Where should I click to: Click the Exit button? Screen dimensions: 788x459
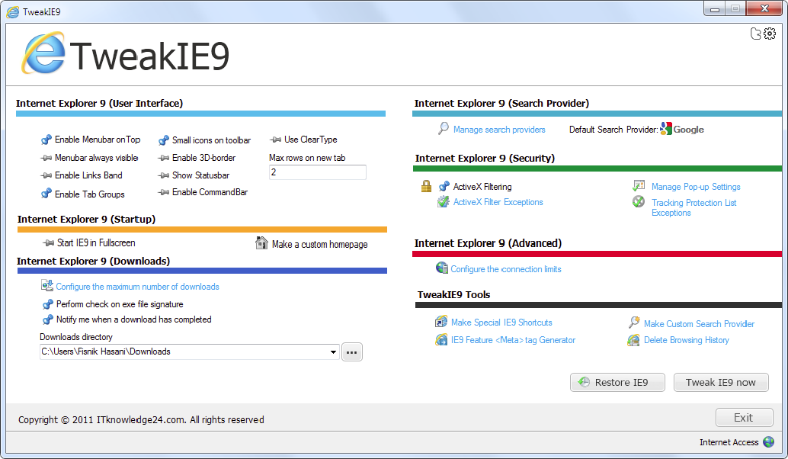click(745, 417)
